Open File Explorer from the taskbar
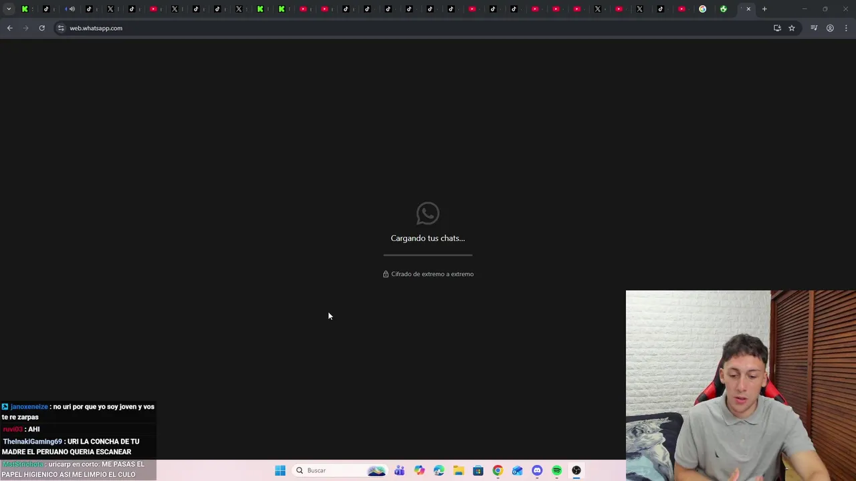Viewport: 856px width, 481px height. (458, 470)
